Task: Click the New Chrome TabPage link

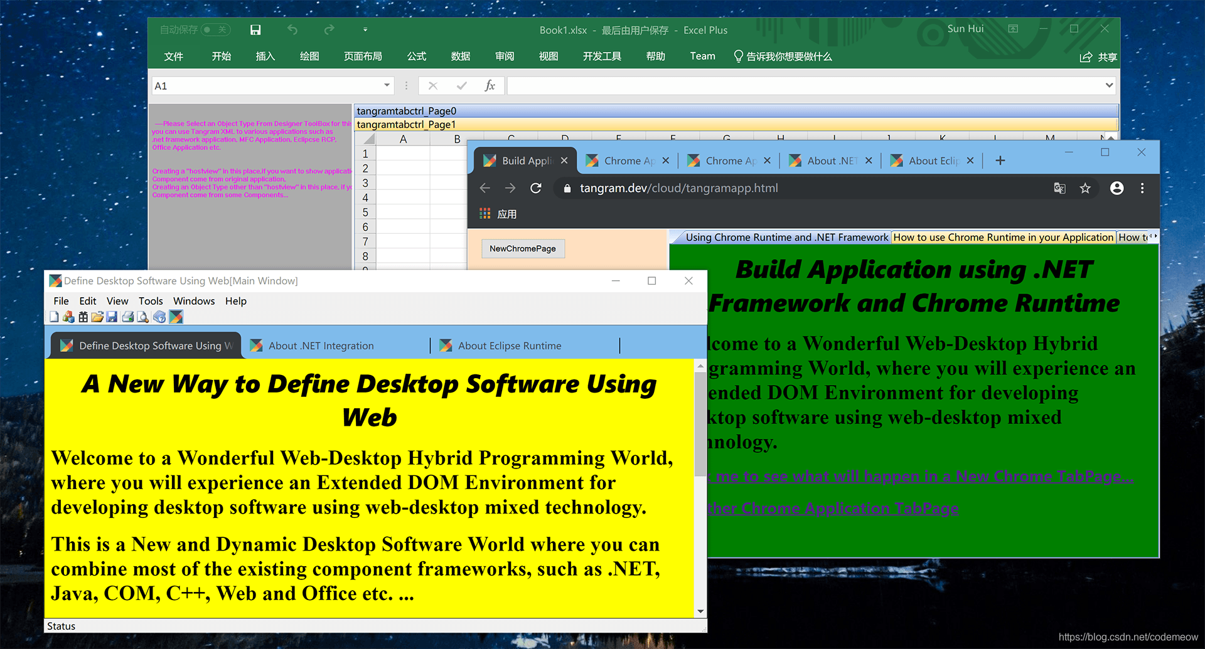Action: coord(921,477)
